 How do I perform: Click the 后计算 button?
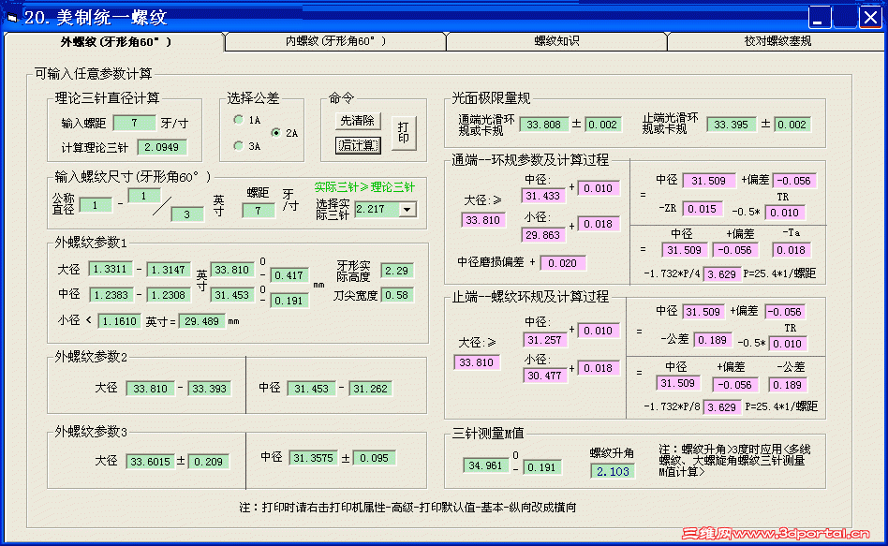pos(357,145)
